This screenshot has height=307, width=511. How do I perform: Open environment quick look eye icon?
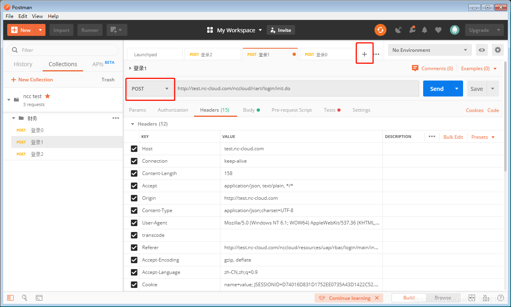pos(482,50)
